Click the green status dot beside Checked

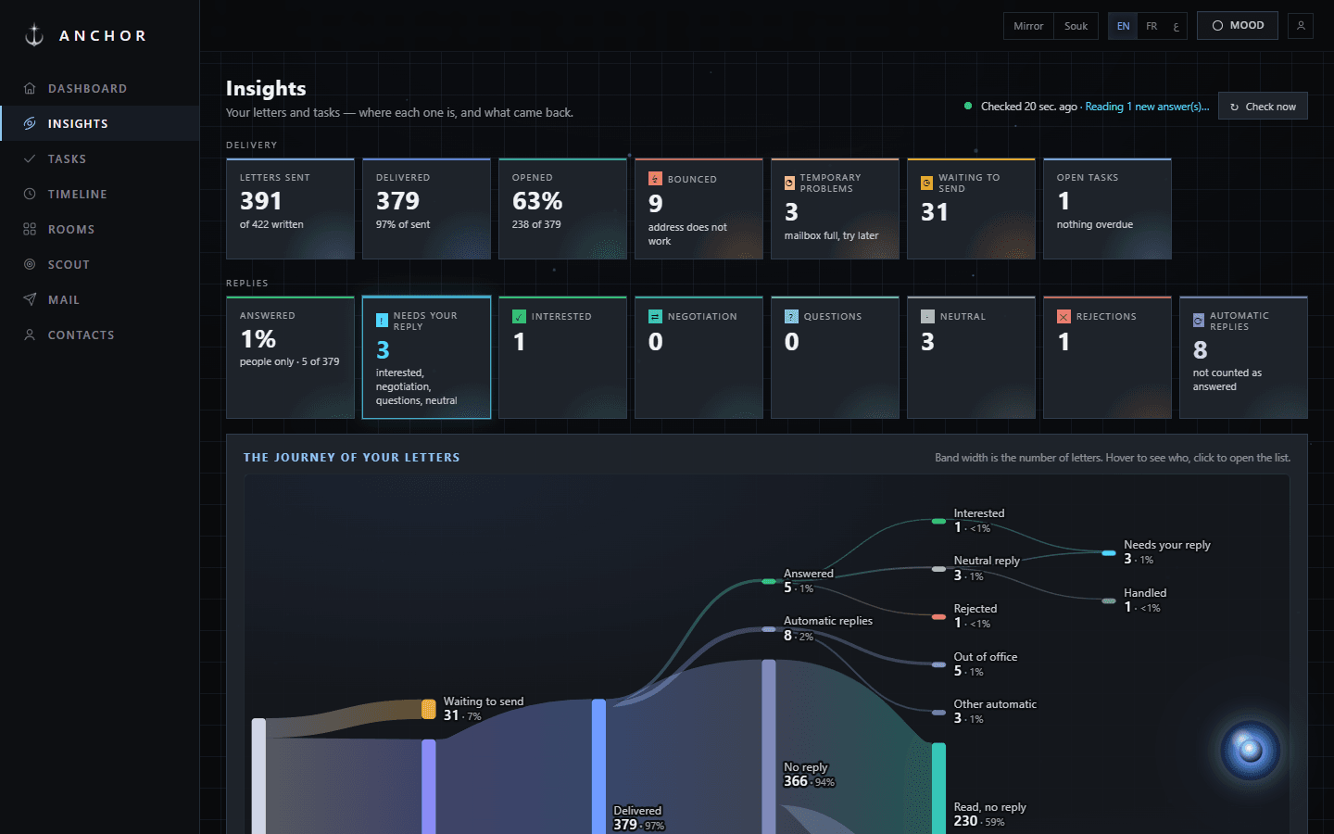pos(968,107)
